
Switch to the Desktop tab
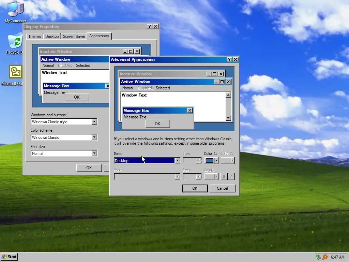click(x=52, y=36)
